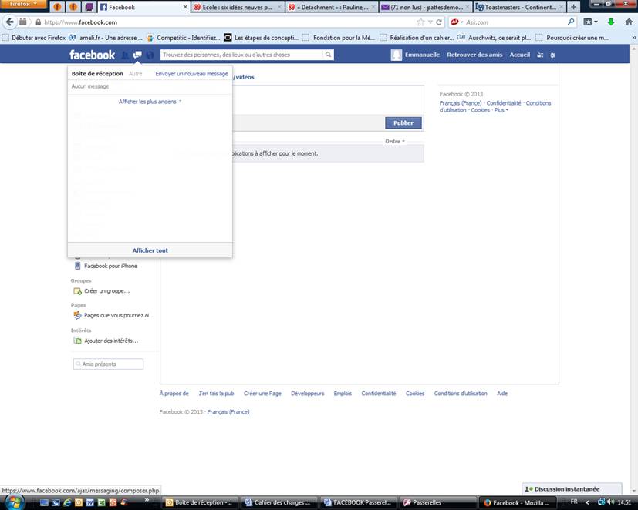Click the Facebook pour iPhone phone icon

(x=77, y=266)
